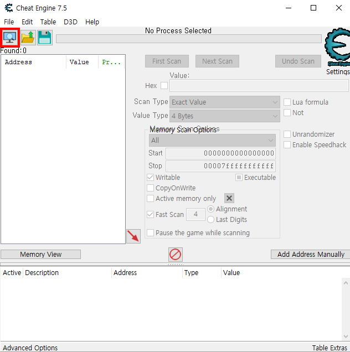The image size is (350, 352).
Task: Click the First Scan button
Action: (167, 61)
